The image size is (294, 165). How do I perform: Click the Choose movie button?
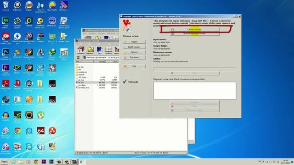click(195, 29)
